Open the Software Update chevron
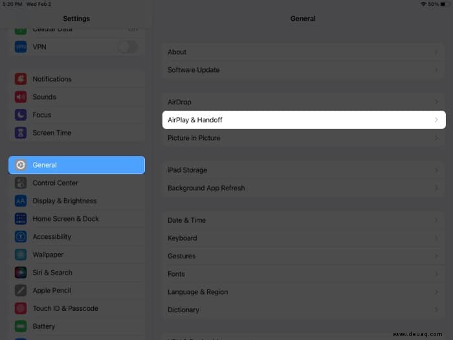Viewport: 453px width, 340px height. tap(436, 70)
